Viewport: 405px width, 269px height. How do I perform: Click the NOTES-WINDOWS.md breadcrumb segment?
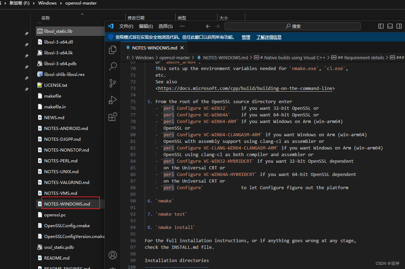[225, 57]
